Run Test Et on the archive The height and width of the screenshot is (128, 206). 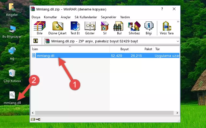pos(75,28)
